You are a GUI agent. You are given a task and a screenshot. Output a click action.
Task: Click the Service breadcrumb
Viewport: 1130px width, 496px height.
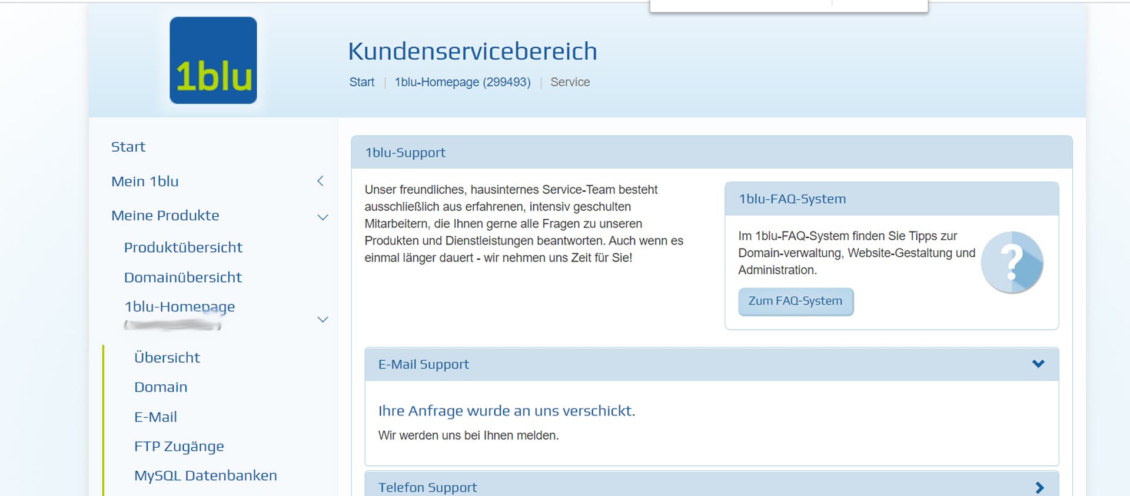coord(570,82)
